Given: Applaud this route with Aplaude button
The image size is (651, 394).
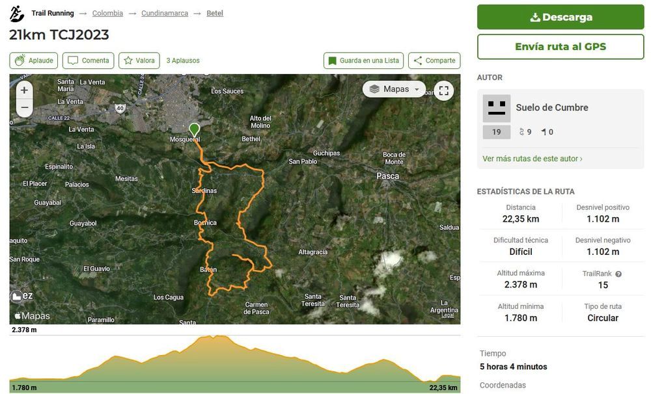Looking at the screenshot, I should coord(34,60).
